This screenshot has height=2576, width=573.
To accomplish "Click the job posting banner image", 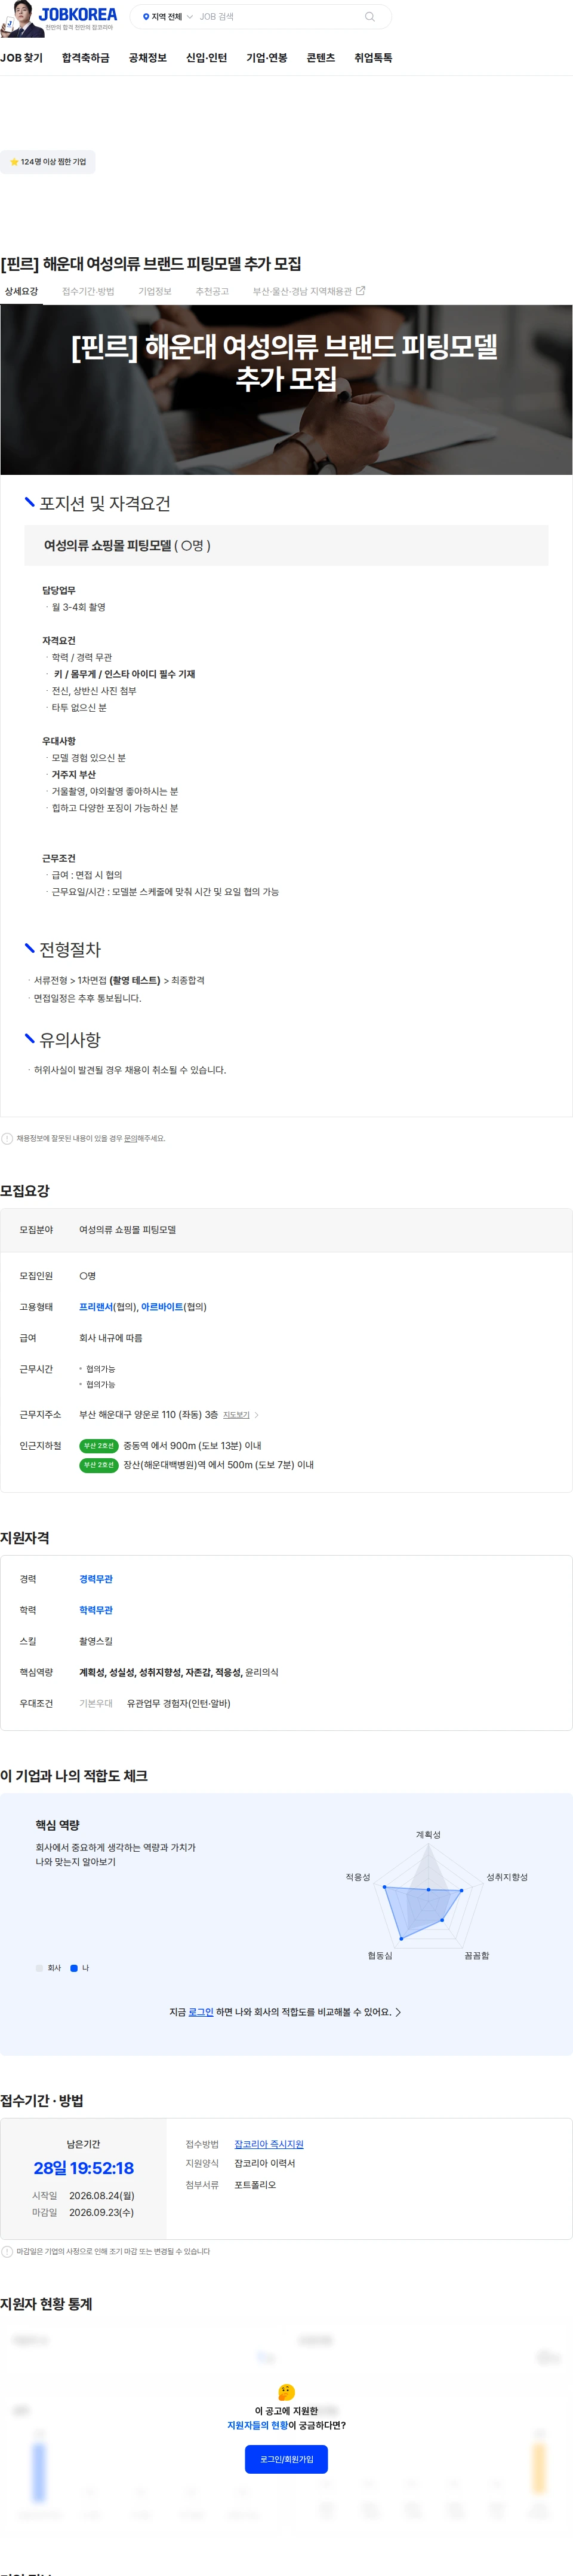I will [x=286, y=390].
